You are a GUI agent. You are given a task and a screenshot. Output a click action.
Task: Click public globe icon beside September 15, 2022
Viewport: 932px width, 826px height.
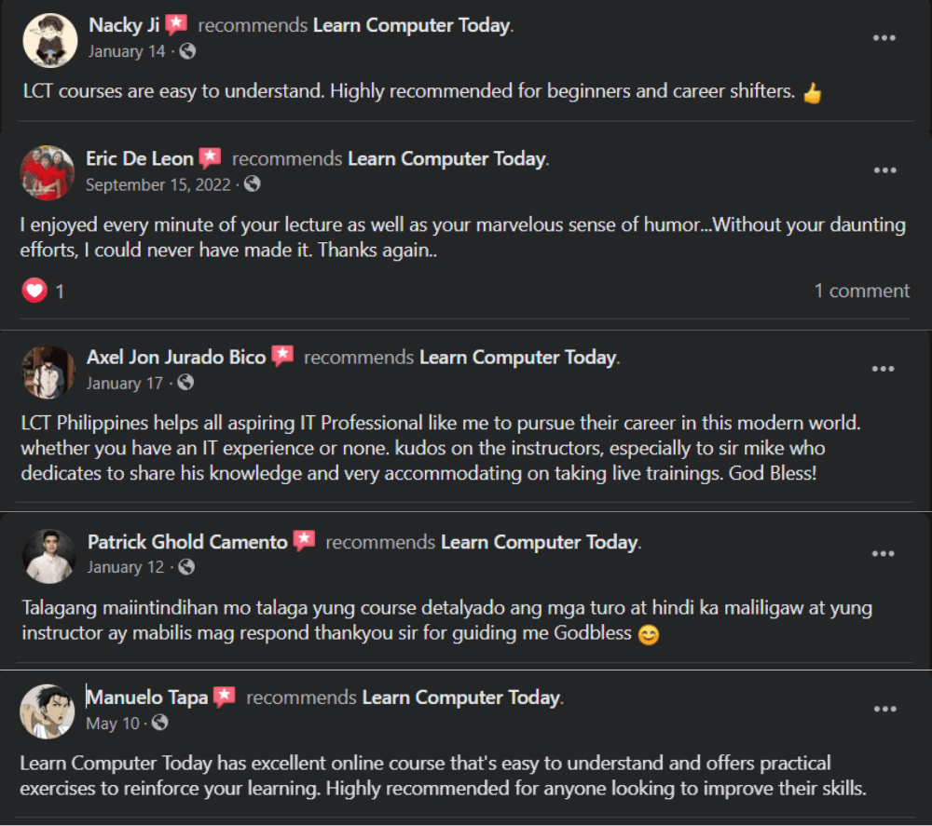[x=252, y=184]
